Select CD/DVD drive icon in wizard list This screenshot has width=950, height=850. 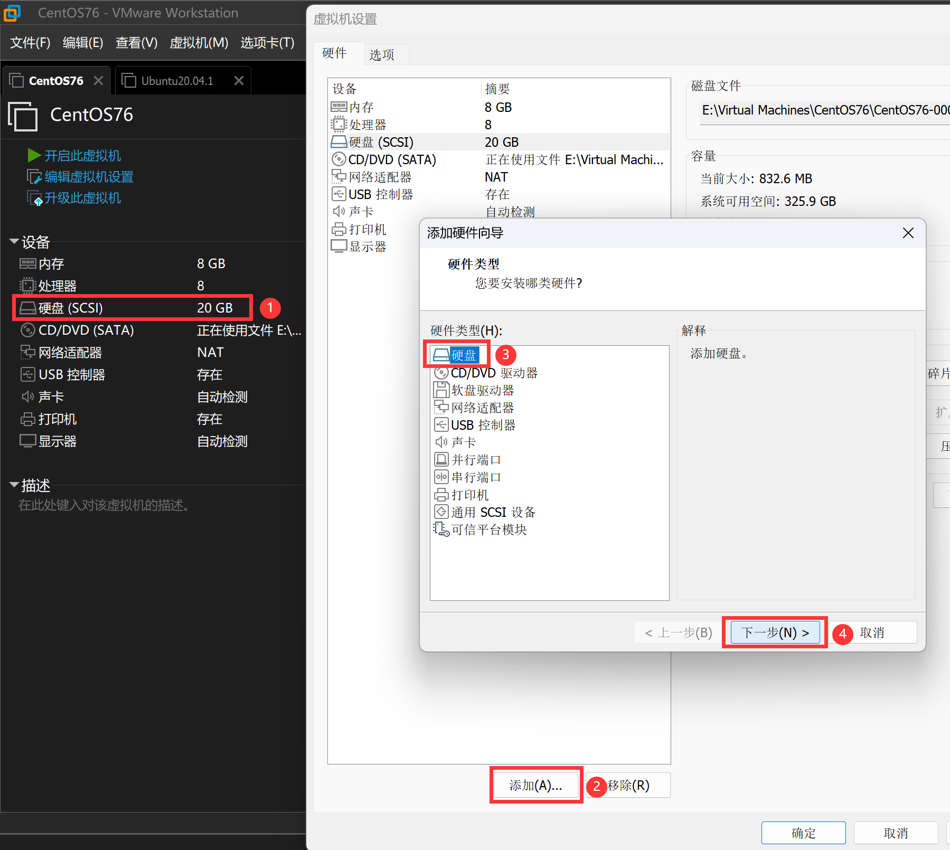pyautogui.click(x=441, y=373)
